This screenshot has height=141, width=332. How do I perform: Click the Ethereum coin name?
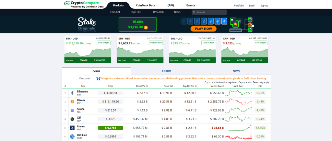pyautogui.click(x=82, y=91)
